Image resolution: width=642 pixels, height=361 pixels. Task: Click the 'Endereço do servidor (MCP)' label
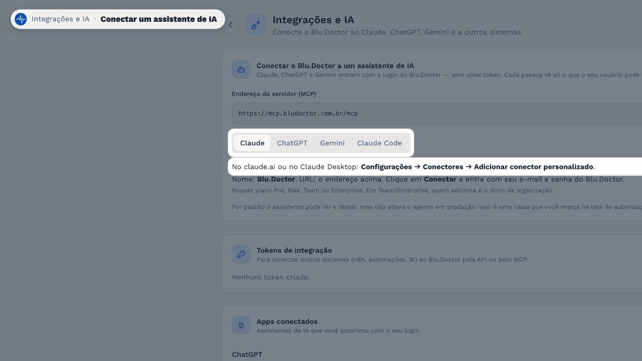274,94
